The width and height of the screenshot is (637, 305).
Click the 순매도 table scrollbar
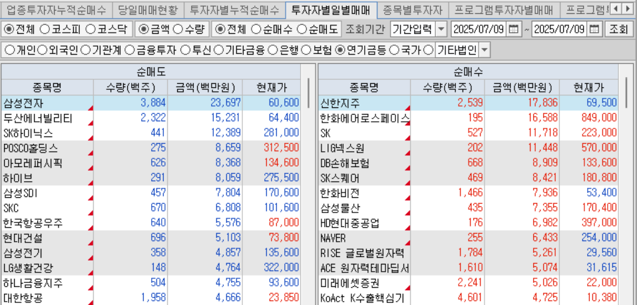coord(309,93)
